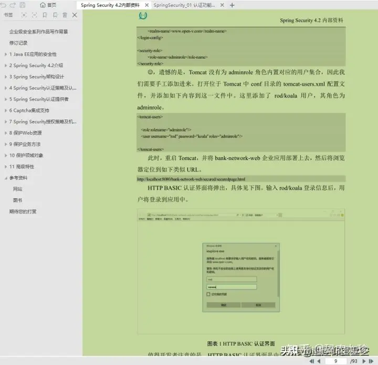Screen dimensions: 378x365
Task: Expand 7 Spring Security授权策略 arrow
Action: pos(6,122)
